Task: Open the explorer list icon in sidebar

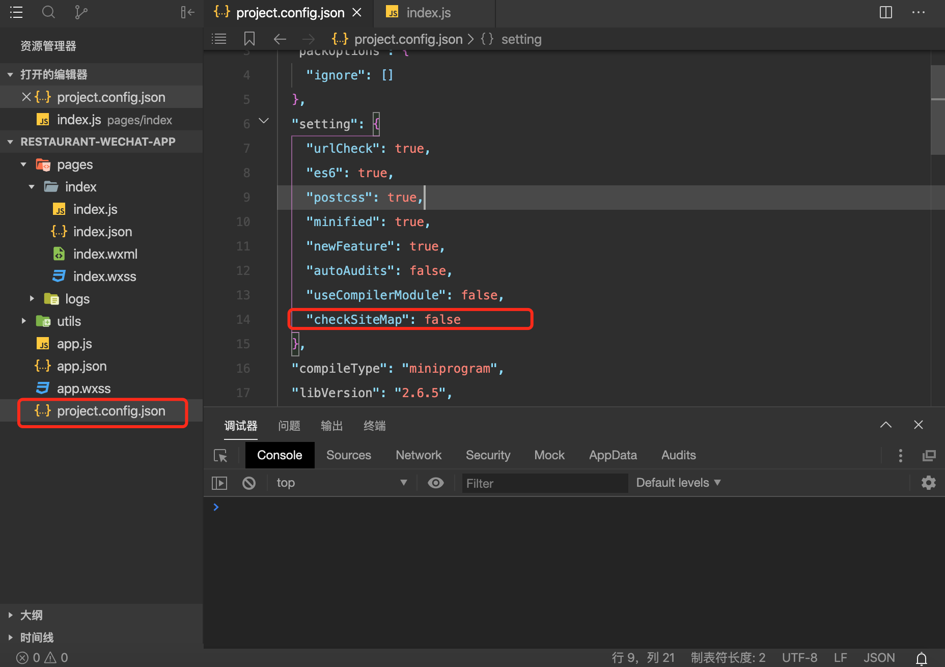Action: coord(16,12)
